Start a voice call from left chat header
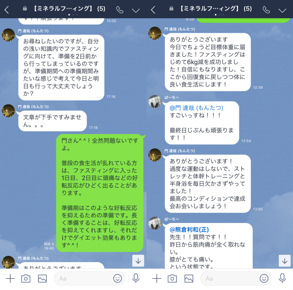Image resolution: width=293 pixels, height=290 pixels. 120,10
